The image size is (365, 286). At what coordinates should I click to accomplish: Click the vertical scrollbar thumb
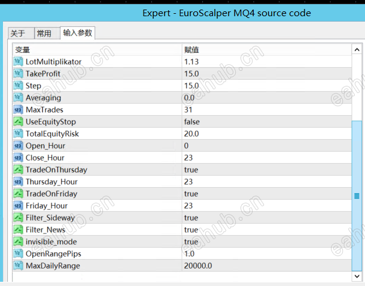click(357, 195)
